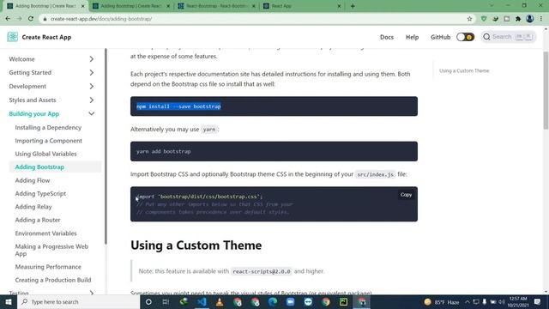Image resolution: width=549 pixels, height=309 pixels.
Task: Open Docs in the top navigation
Action: [x=387, y=37]
